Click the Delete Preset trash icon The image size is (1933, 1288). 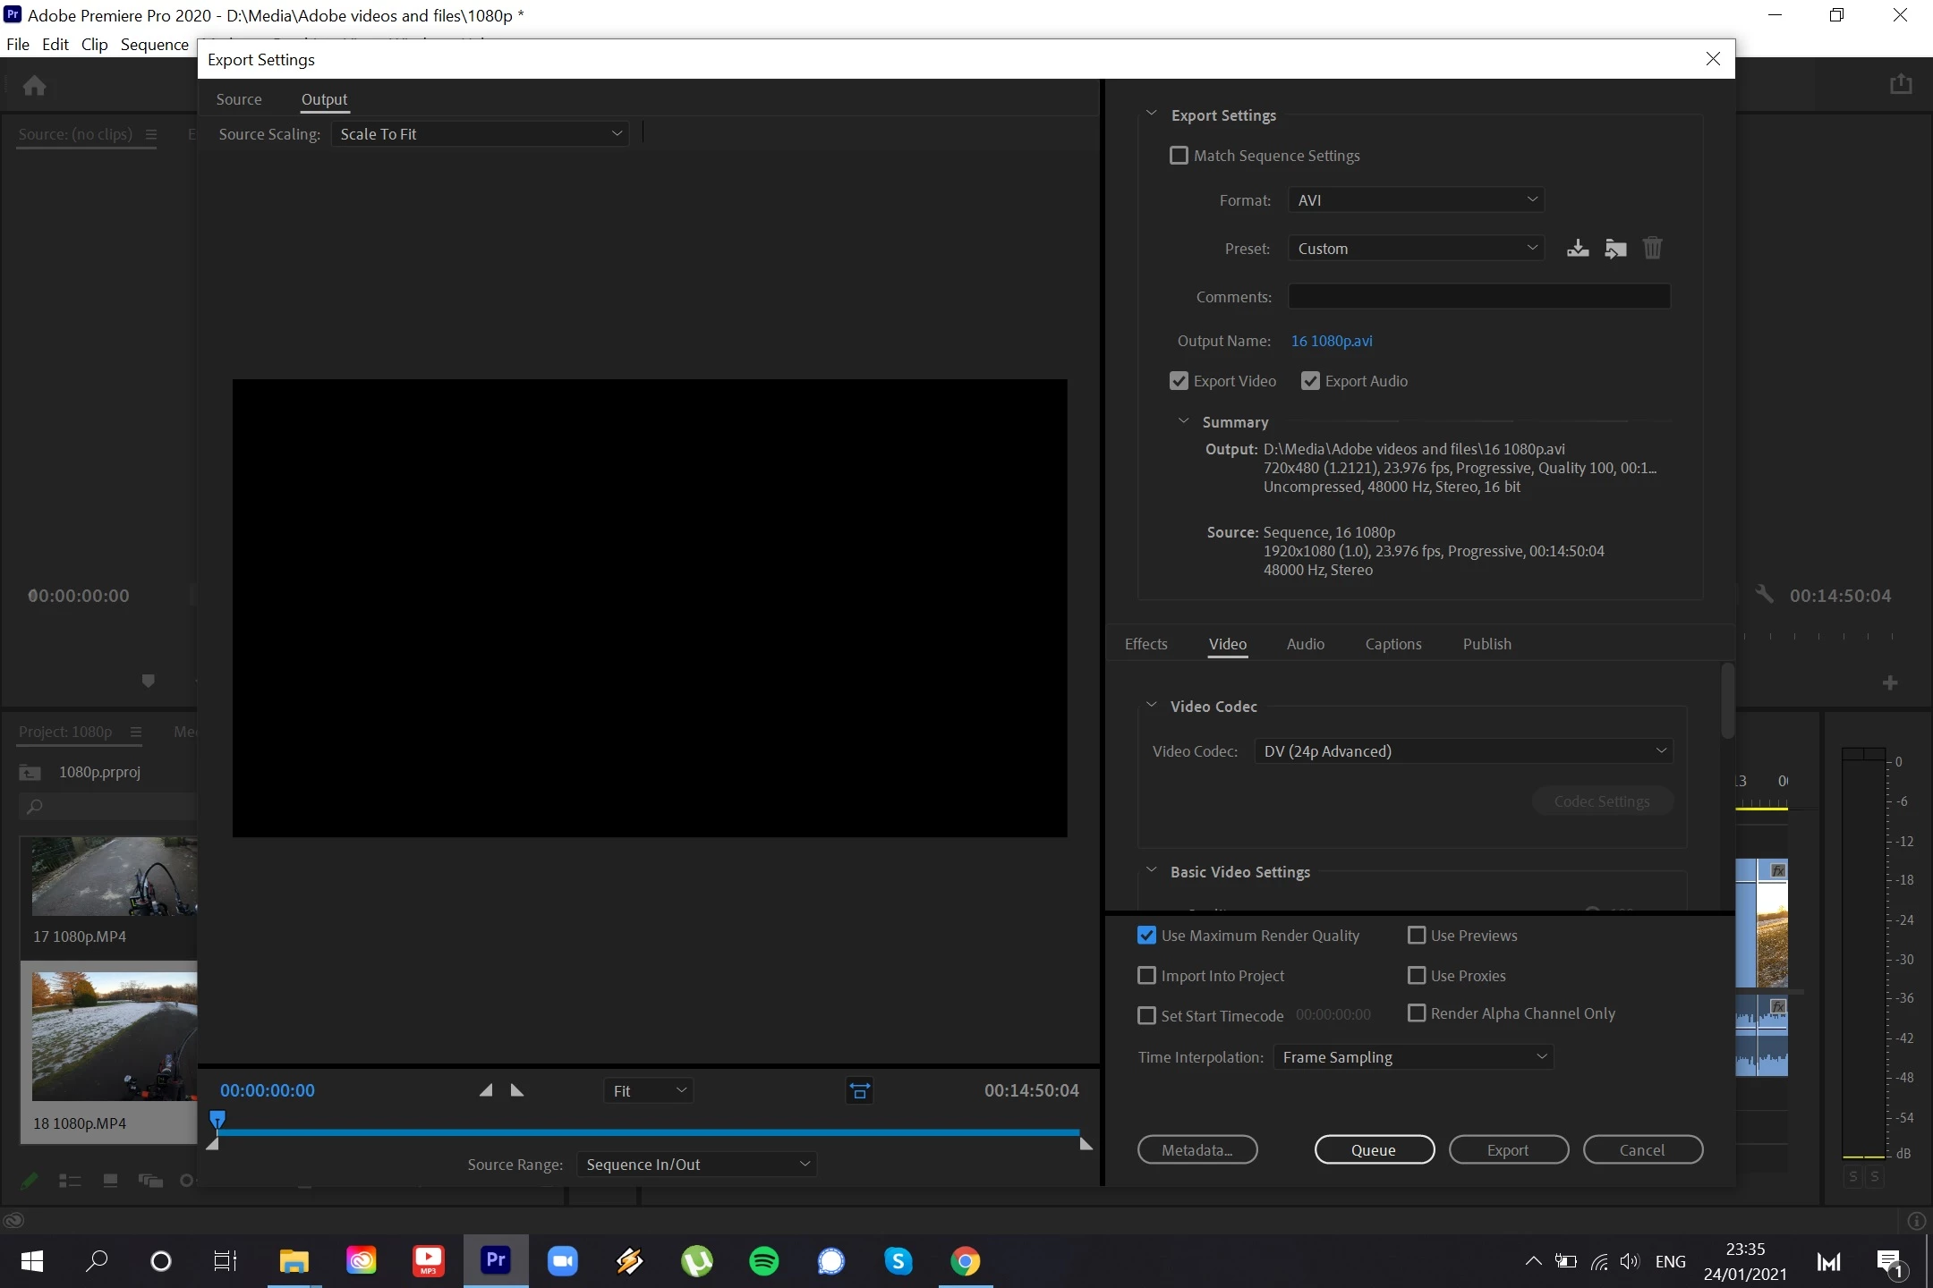[x=1652, y=248]
